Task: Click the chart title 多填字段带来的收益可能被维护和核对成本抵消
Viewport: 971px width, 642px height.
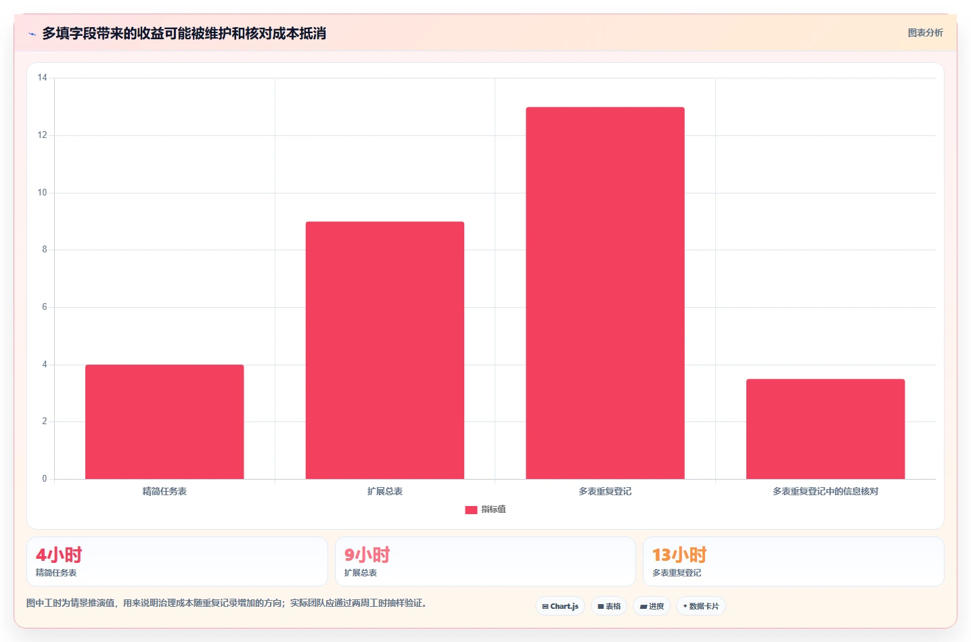Action: pos(184,33)
